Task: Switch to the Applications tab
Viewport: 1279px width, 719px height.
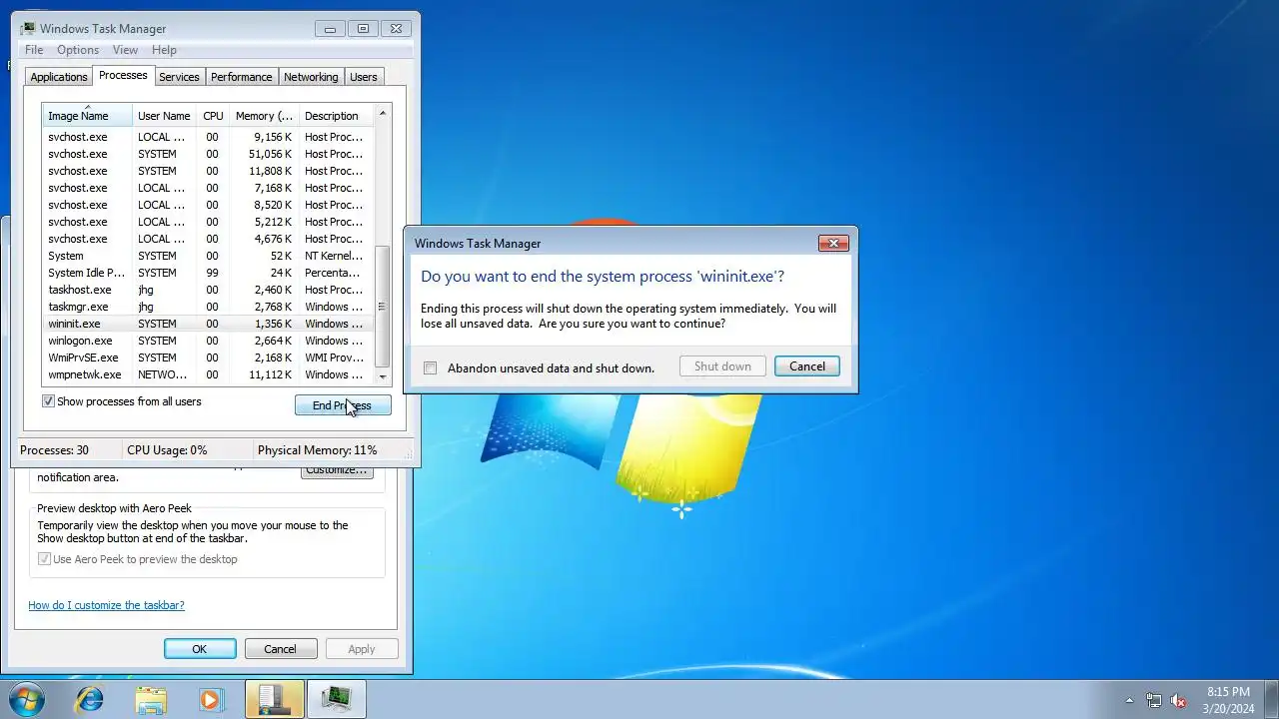Action: tap(59, 77)
